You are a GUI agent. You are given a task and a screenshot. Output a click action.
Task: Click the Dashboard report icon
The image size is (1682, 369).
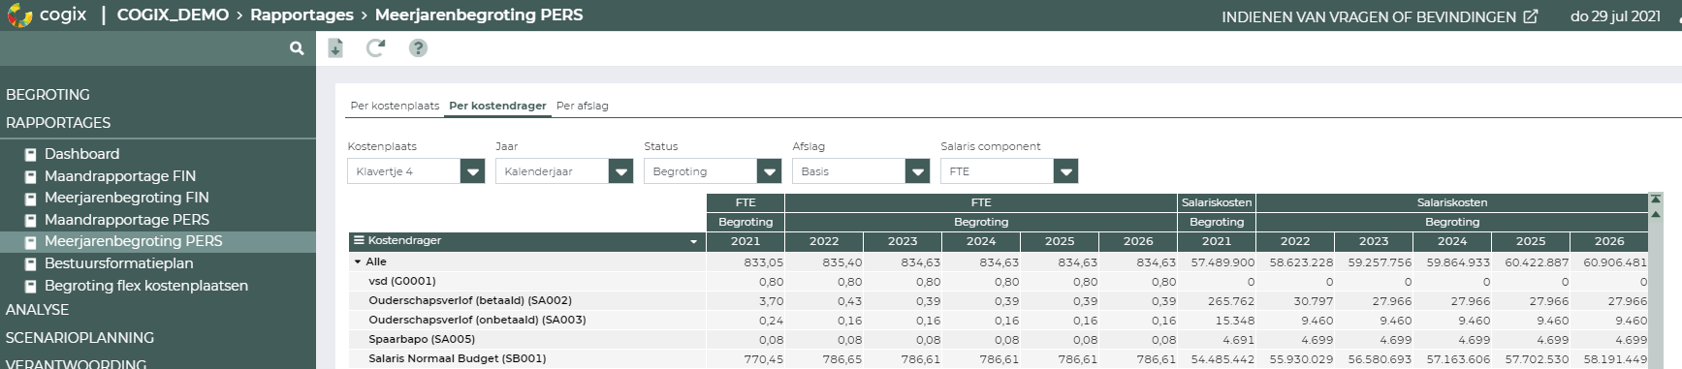[30, 154]
